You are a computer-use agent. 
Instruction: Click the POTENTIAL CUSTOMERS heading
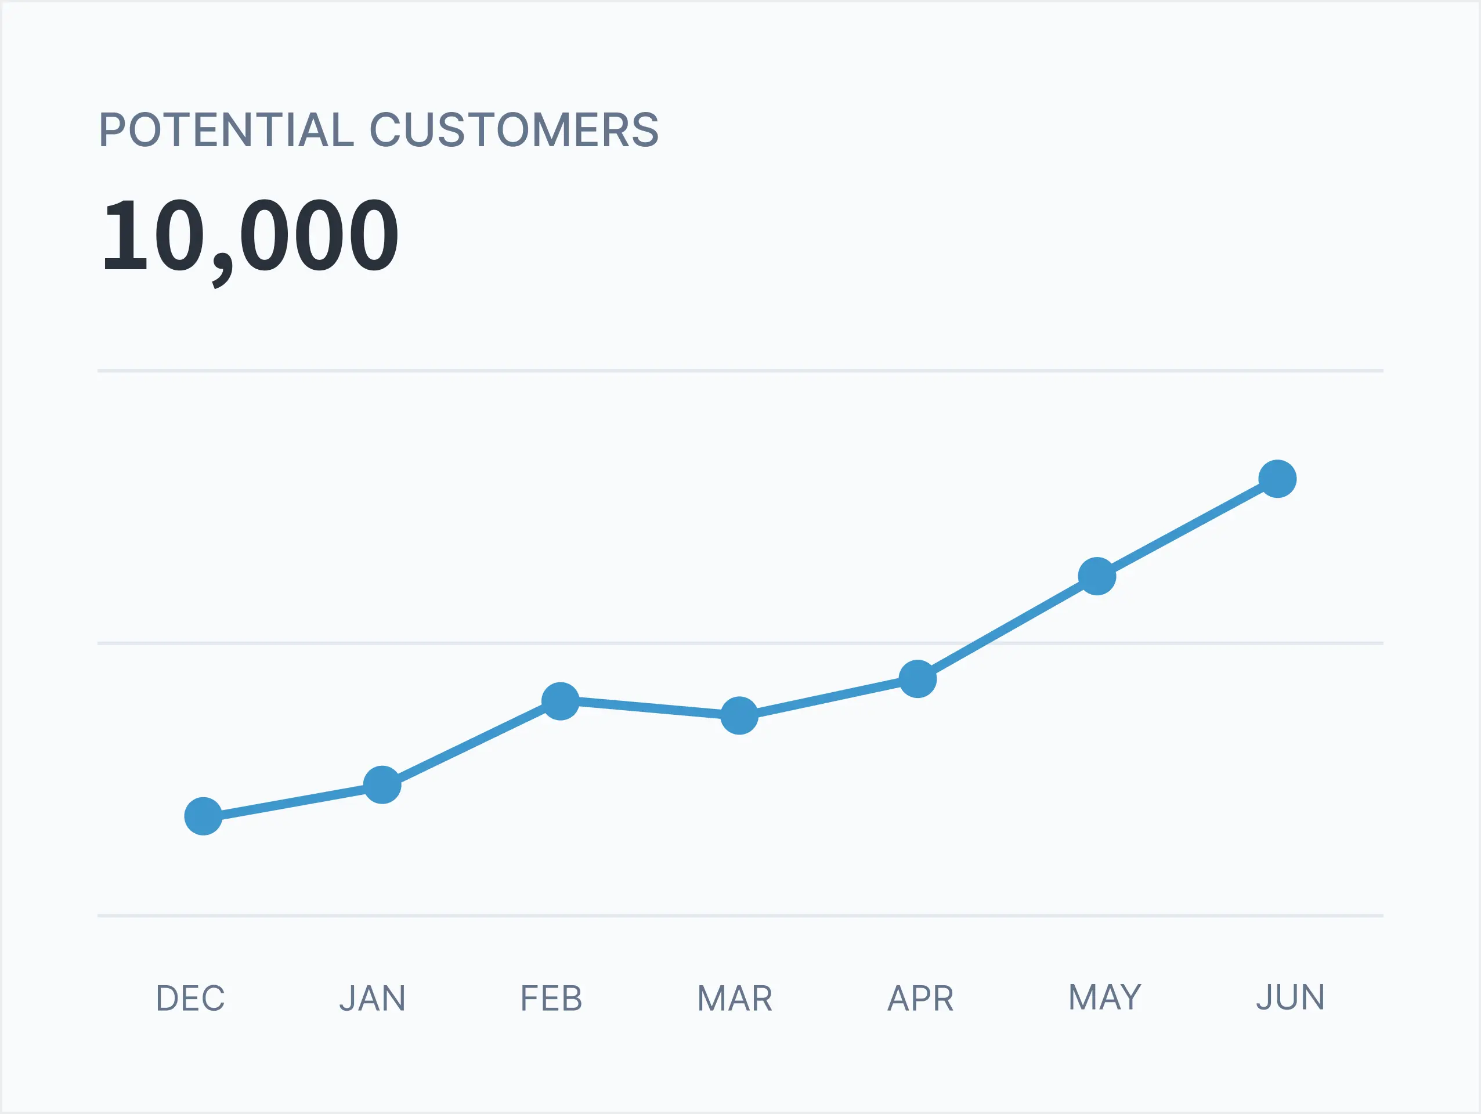click(379, 129)
